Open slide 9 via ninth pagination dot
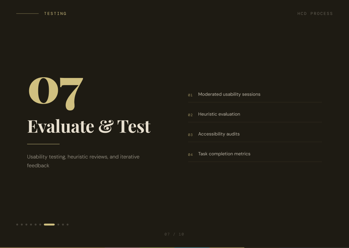This screenshot has width=349, height=248. point(63,225)
